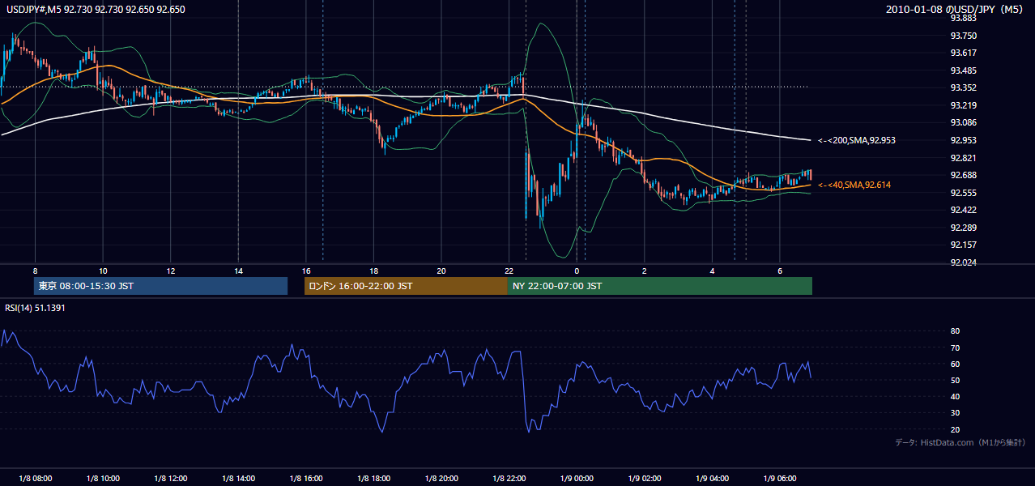Click bottom date label 1/9 02:00
This screenshot has height=486, width=1035.
644,478
